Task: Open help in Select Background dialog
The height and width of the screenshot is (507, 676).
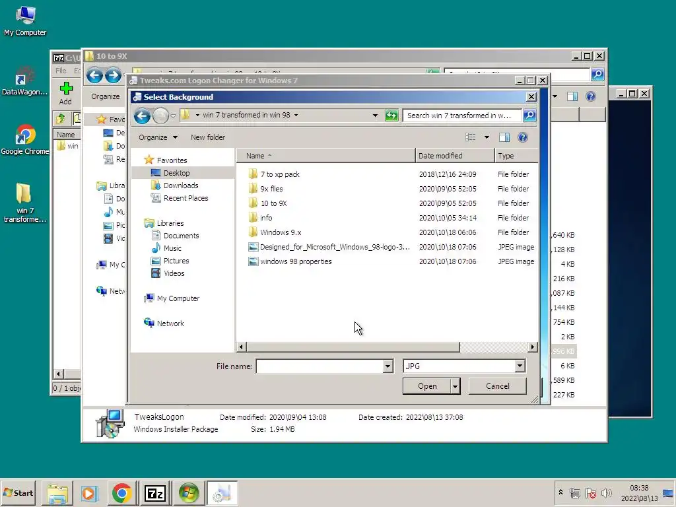Action: click(523, 137)
